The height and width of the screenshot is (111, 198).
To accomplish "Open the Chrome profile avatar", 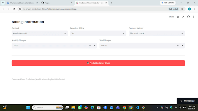I will (x=189, y=9).
